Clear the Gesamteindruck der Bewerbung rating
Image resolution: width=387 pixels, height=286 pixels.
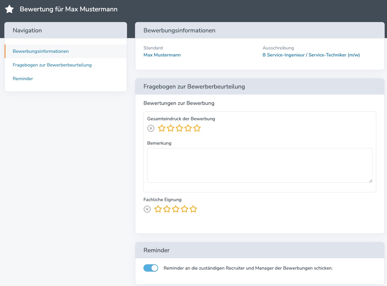[151, 128]
